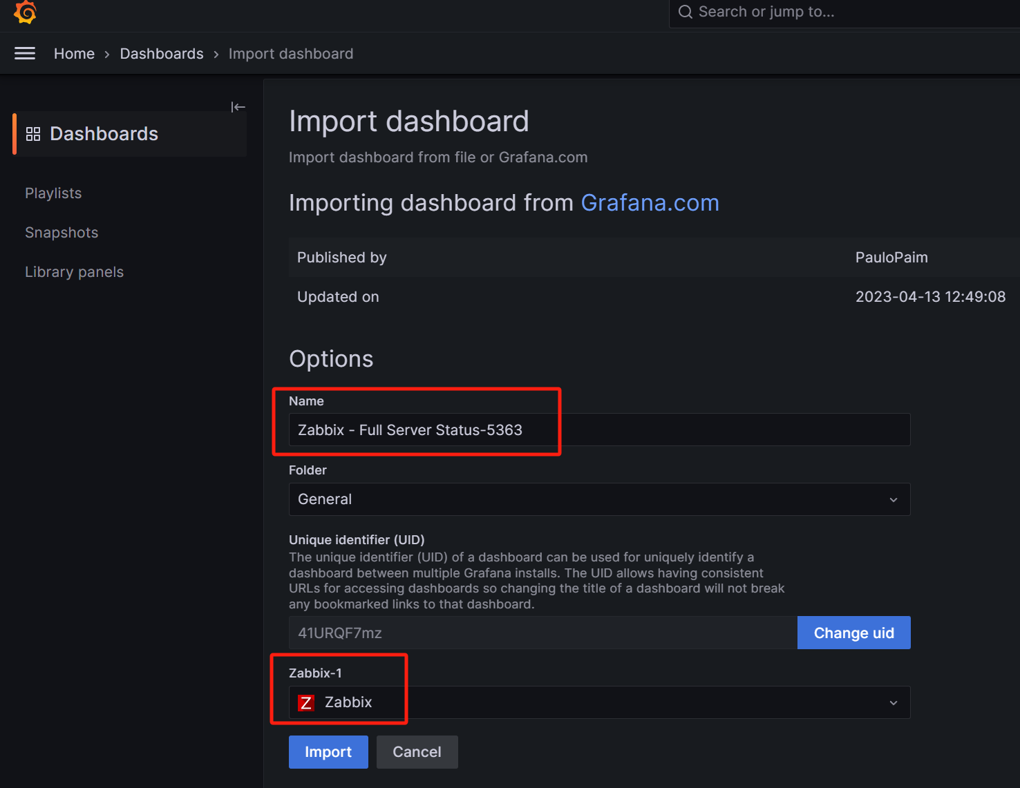
Task: Click the Updated on label
Action: tap(338, 297)
